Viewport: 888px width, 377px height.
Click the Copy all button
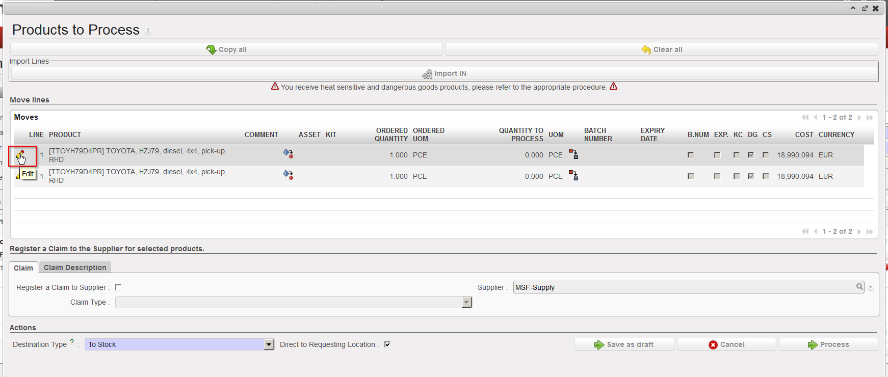click(x=226, y=49)
